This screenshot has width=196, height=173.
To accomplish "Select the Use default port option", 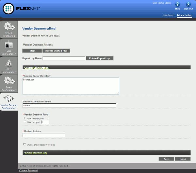I will tap(25, 118).
